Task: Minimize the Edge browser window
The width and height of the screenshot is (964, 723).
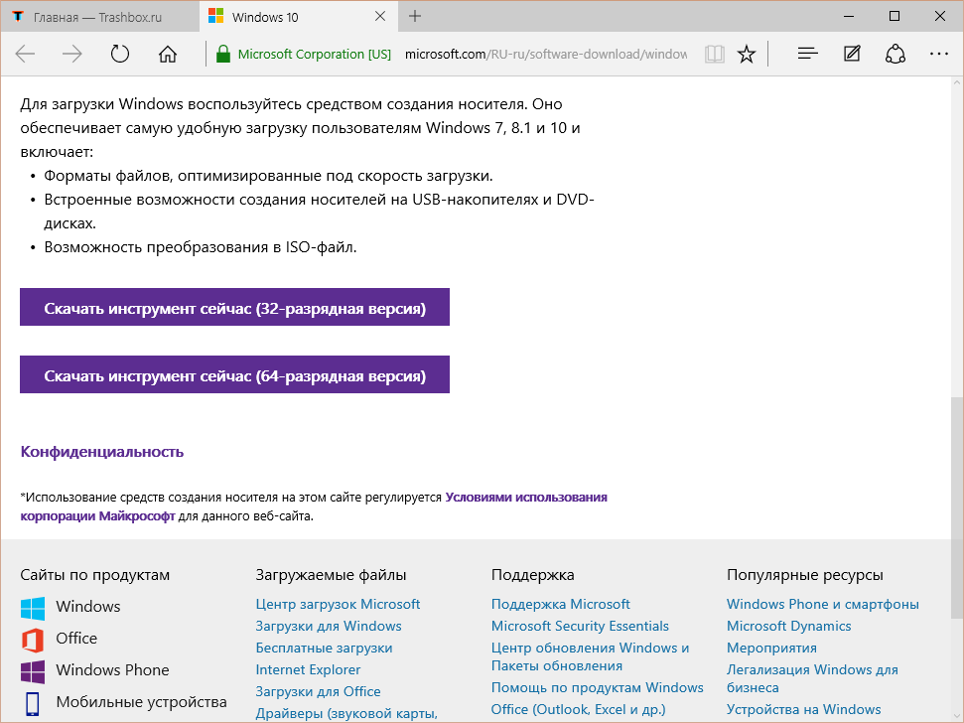Action: pos(849,17)
